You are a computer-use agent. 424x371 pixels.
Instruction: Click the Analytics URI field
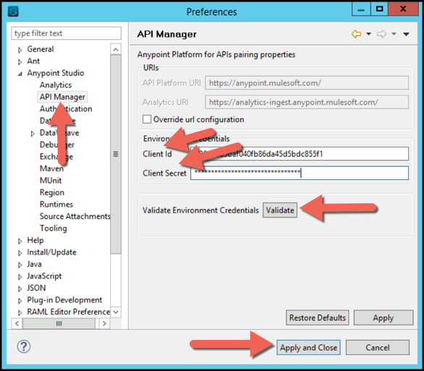(307, 102)
